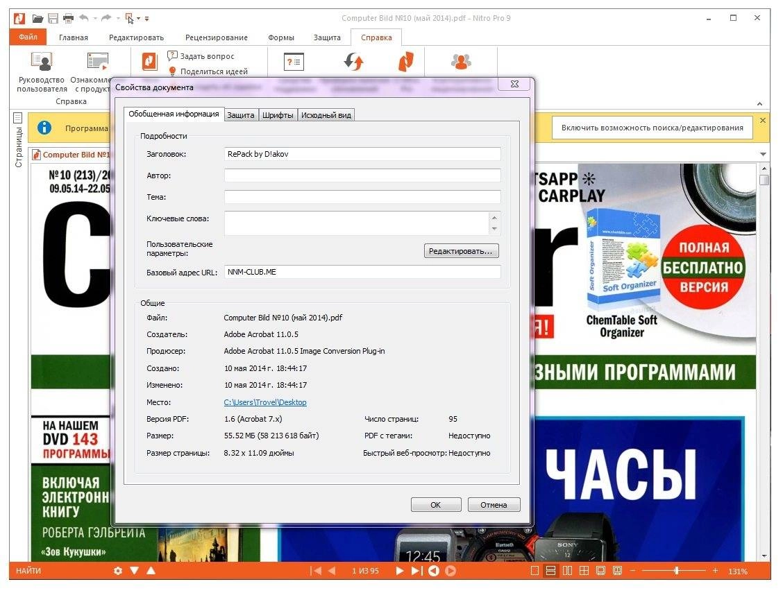This screenshot has width=783, height=593.
Task: Switch to single page view
Action: (534, 571)
